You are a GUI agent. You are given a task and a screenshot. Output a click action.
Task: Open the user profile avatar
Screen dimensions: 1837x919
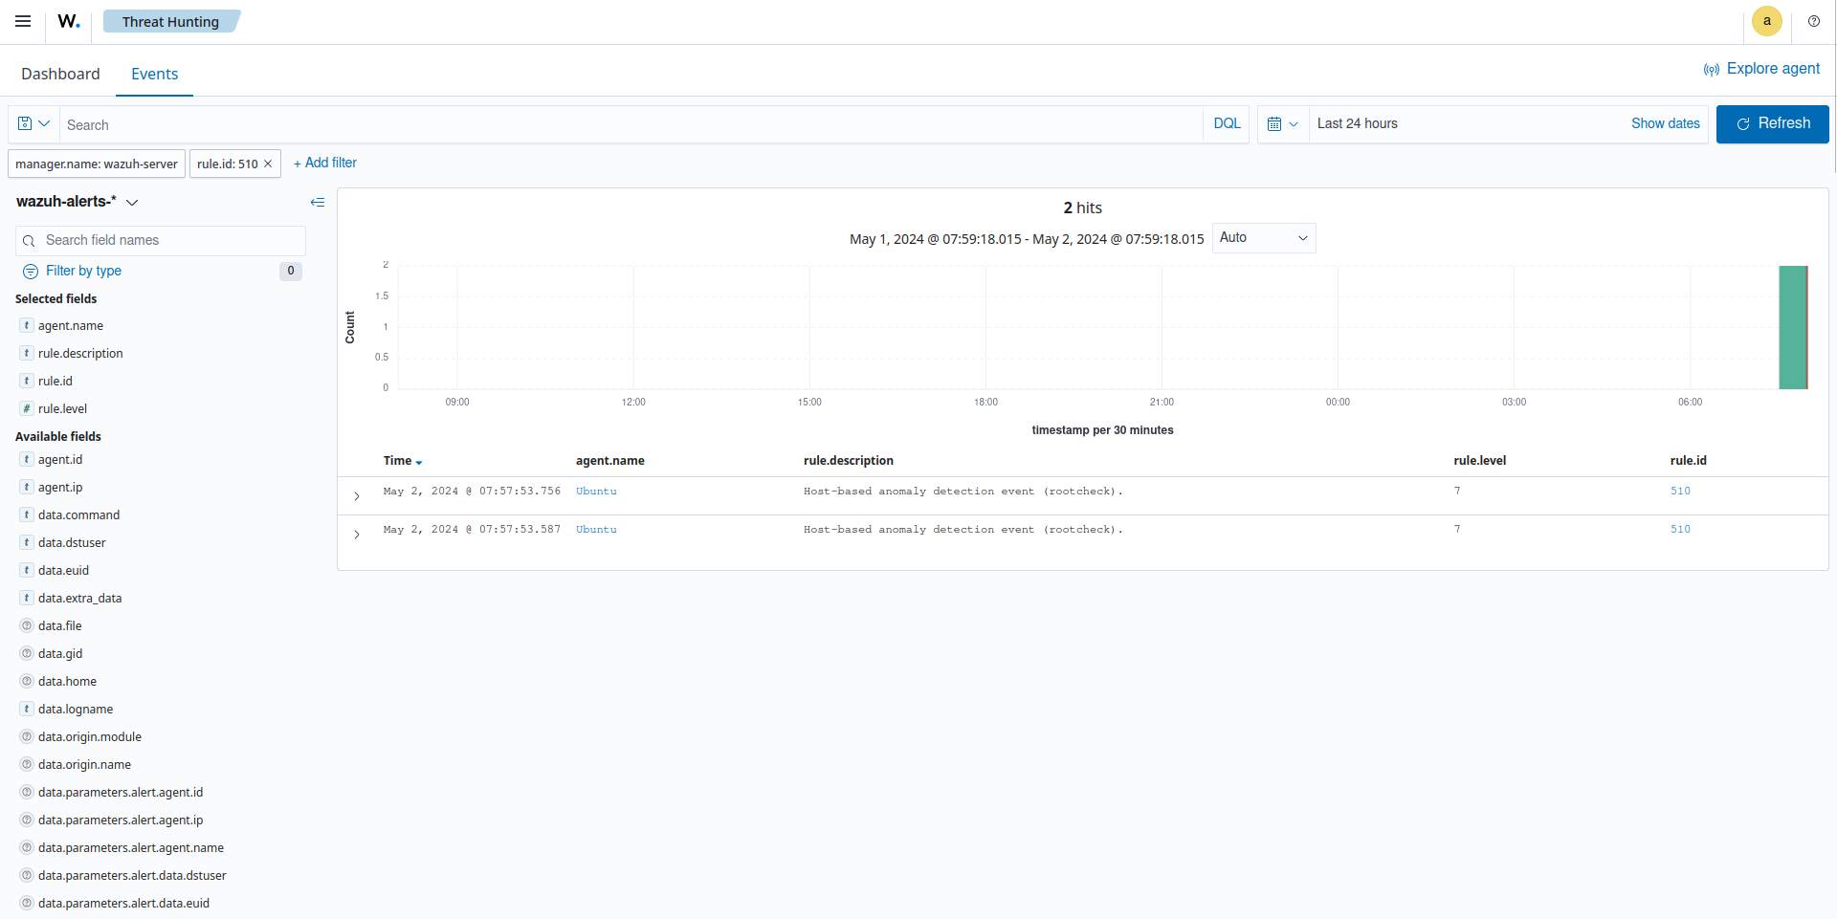(1766, 21)
